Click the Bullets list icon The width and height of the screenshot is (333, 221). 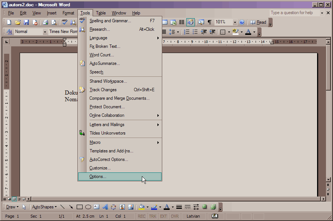[x=195, y=32]
